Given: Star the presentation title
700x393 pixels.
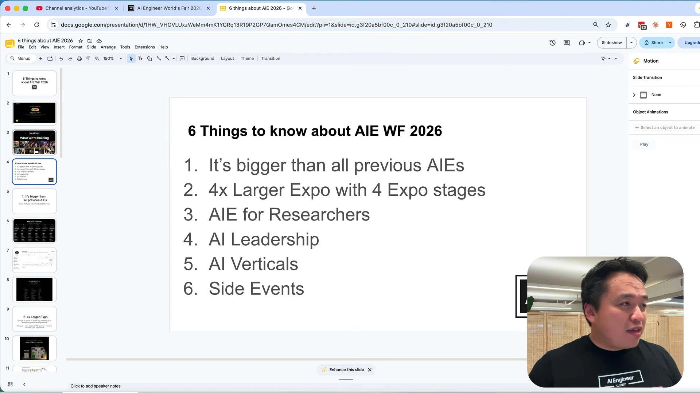Looking at the screenshot, I should click(x=81, y=41).
